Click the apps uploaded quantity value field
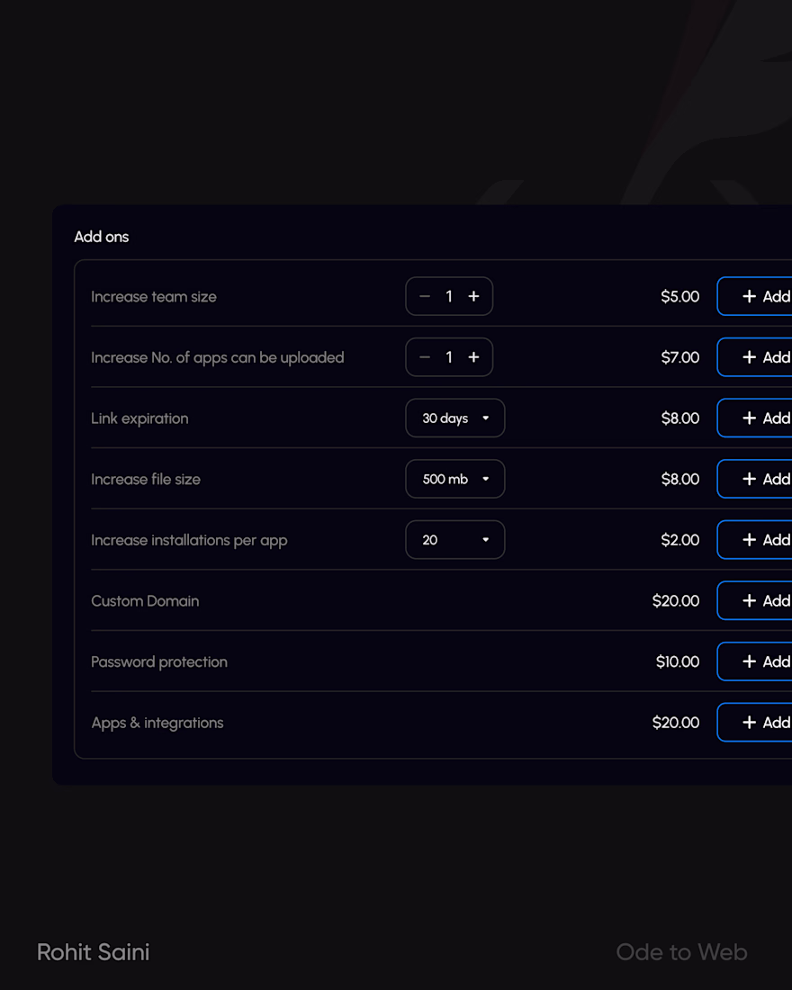 [x=449, y=357]
